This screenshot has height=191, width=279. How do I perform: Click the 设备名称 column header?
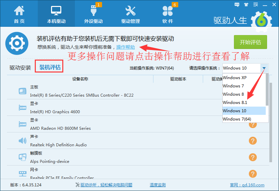[x=80, y=79]
